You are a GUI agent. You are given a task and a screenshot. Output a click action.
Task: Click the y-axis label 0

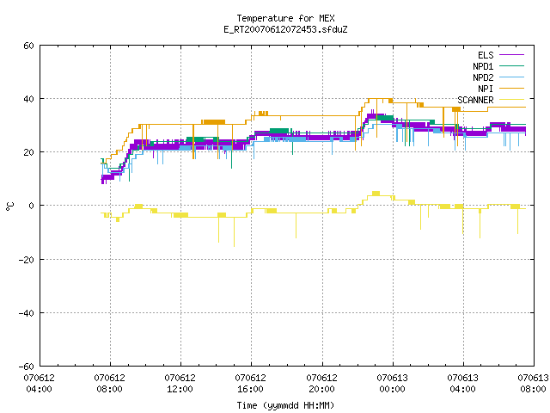click(x=32, y=206)
